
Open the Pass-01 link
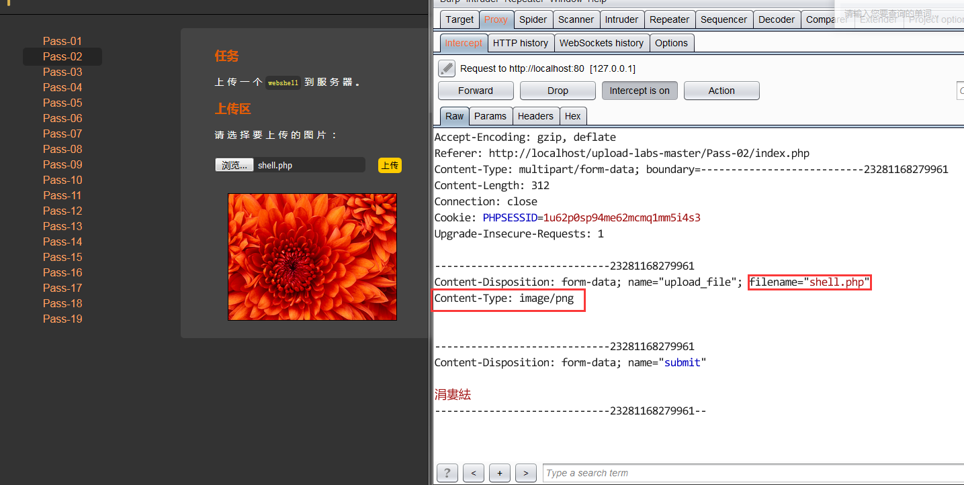click(x=62, y=41)
